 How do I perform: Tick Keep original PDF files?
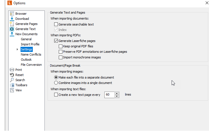click(x=60, y=46)
